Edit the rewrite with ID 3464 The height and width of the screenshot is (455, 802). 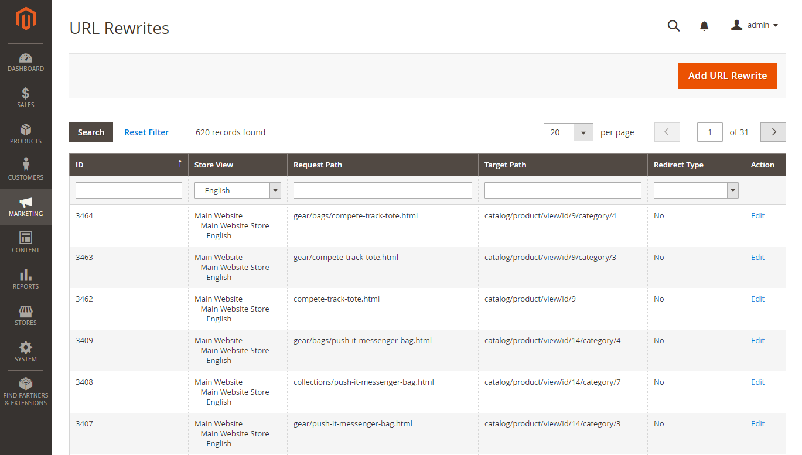[757, 215]
